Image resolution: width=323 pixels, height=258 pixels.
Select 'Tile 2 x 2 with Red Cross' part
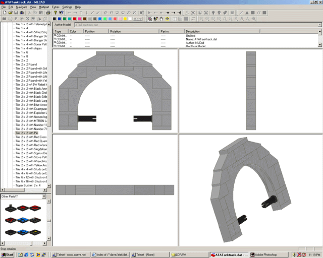click(31, 137)
